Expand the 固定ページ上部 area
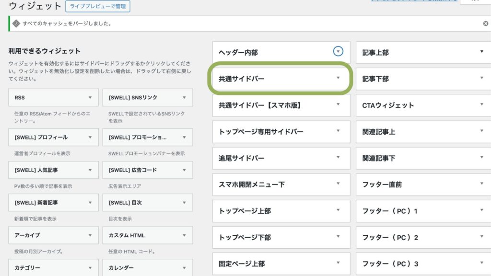491x276 pixels. [338, 263]
